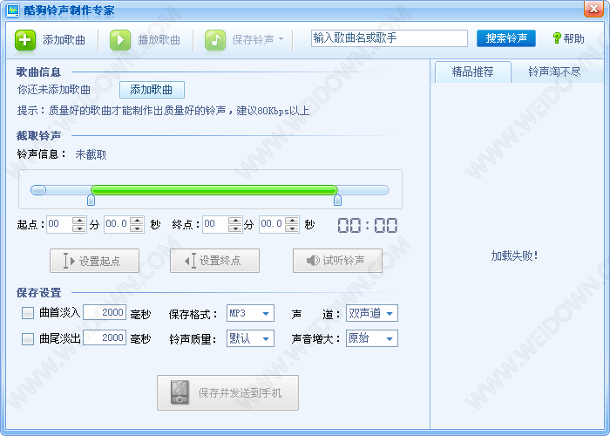Click the green Play Song icon
Viewport: 610px width, 436px height.
[x=120, y=40]
